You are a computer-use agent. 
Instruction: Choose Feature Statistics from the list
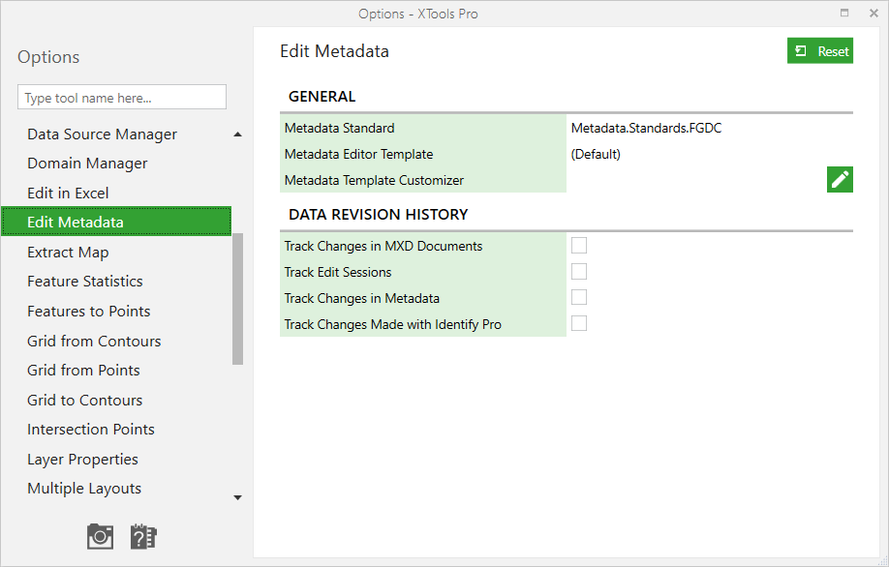pos(85,282)
